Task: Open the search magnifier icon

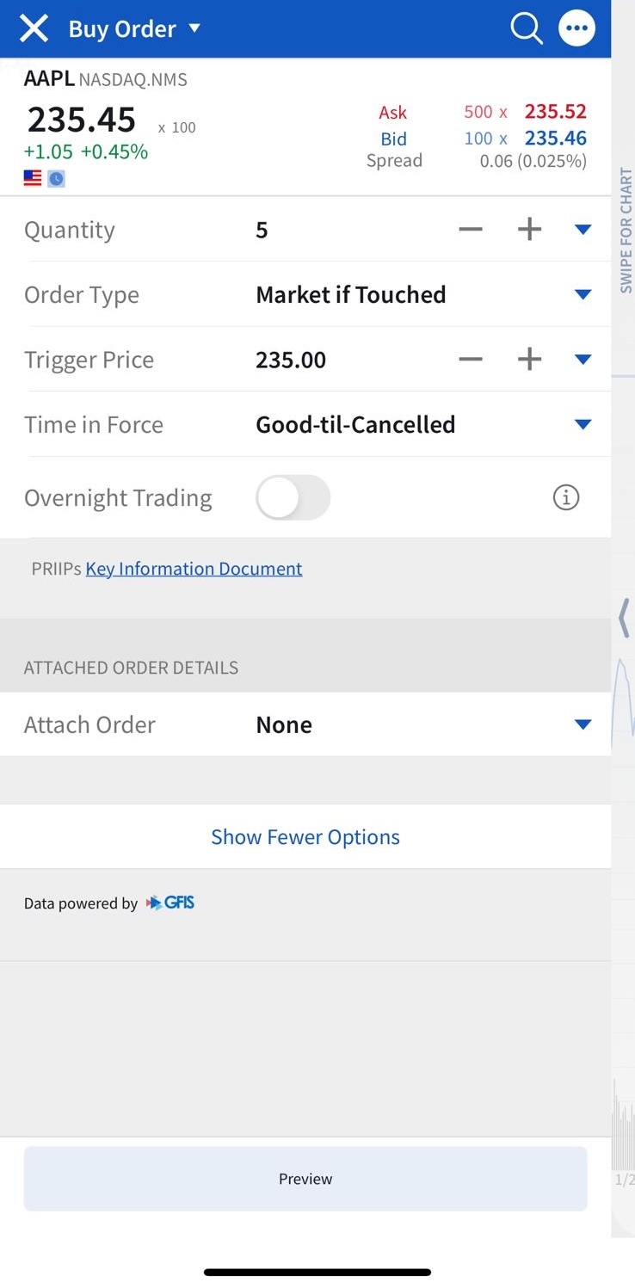Action: (526, 29)
